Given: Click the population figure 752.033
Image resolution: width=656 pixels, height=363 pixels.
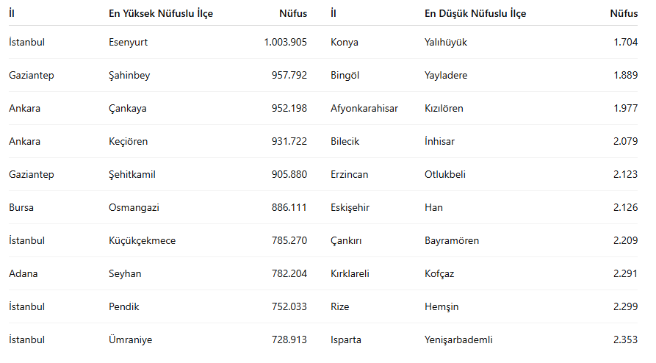Looking at the screenshot, I should tap(289, 306).
